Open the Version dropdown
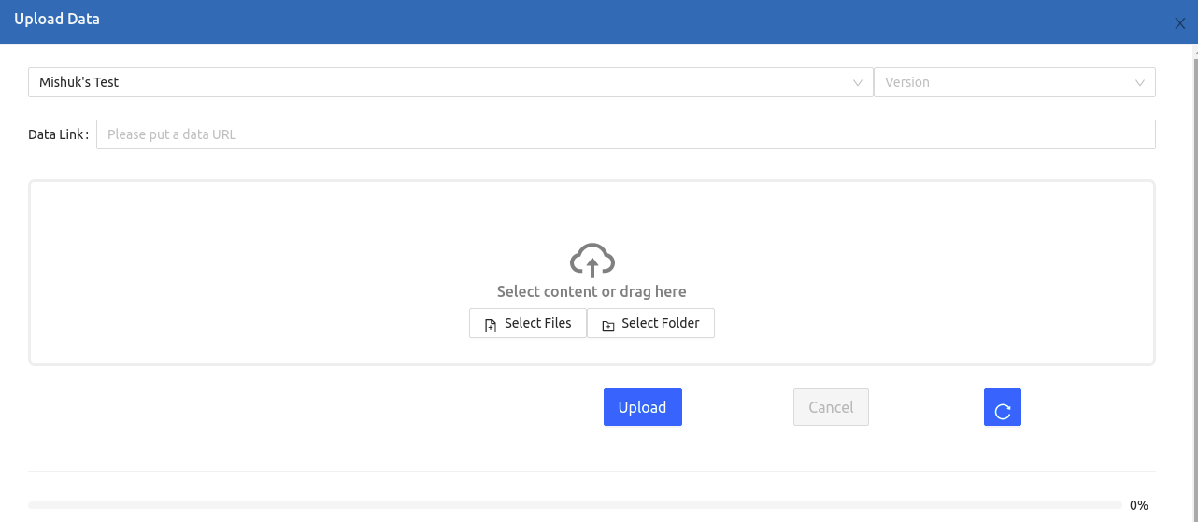 (1015, 82)
